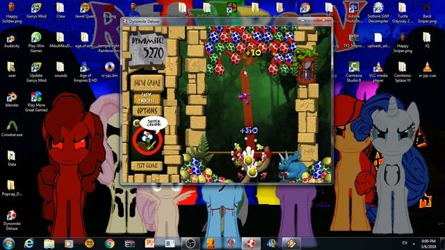Open the Camtasia-Splace Yt folder
This screenshot has width=445, height=250.
(x=403, y=72)
